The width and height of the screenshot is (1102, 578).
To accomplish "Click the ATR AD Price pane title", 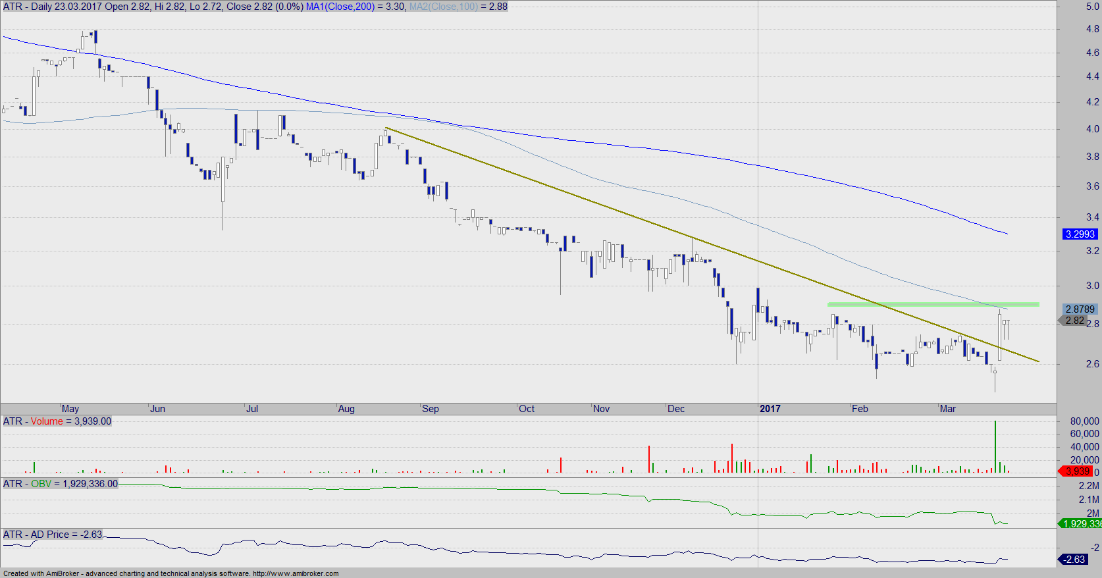I will point(53,535).
